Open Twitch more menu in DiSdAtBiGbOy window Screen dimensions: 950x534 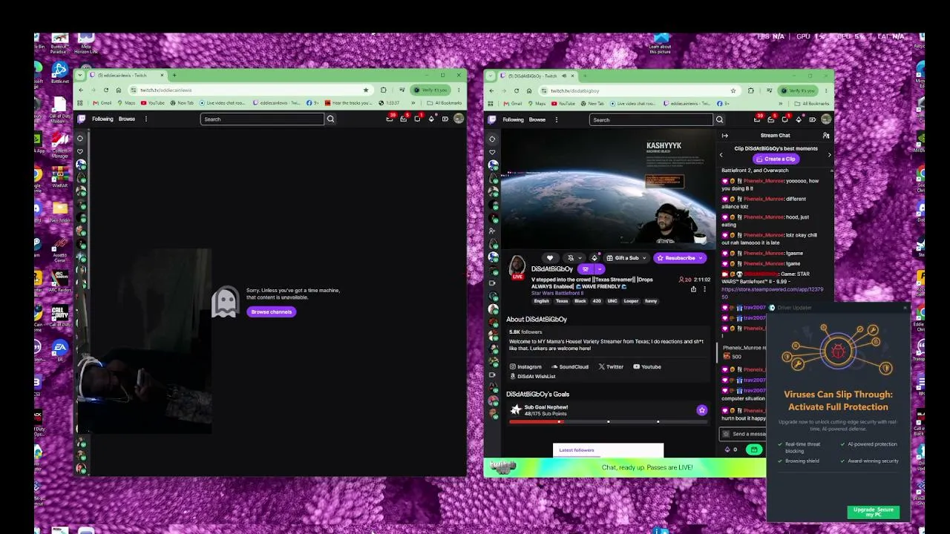click(x=556, y=119)
